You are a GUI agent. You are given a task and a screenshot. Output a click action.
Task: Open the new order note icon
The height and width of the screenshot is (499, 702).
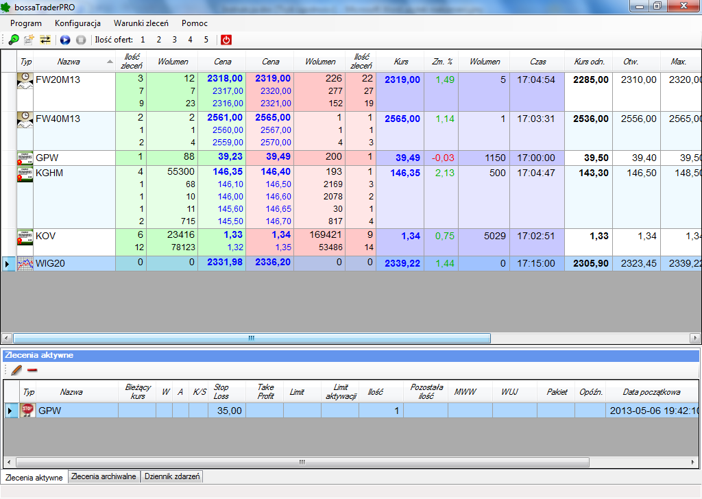[29, 40]
